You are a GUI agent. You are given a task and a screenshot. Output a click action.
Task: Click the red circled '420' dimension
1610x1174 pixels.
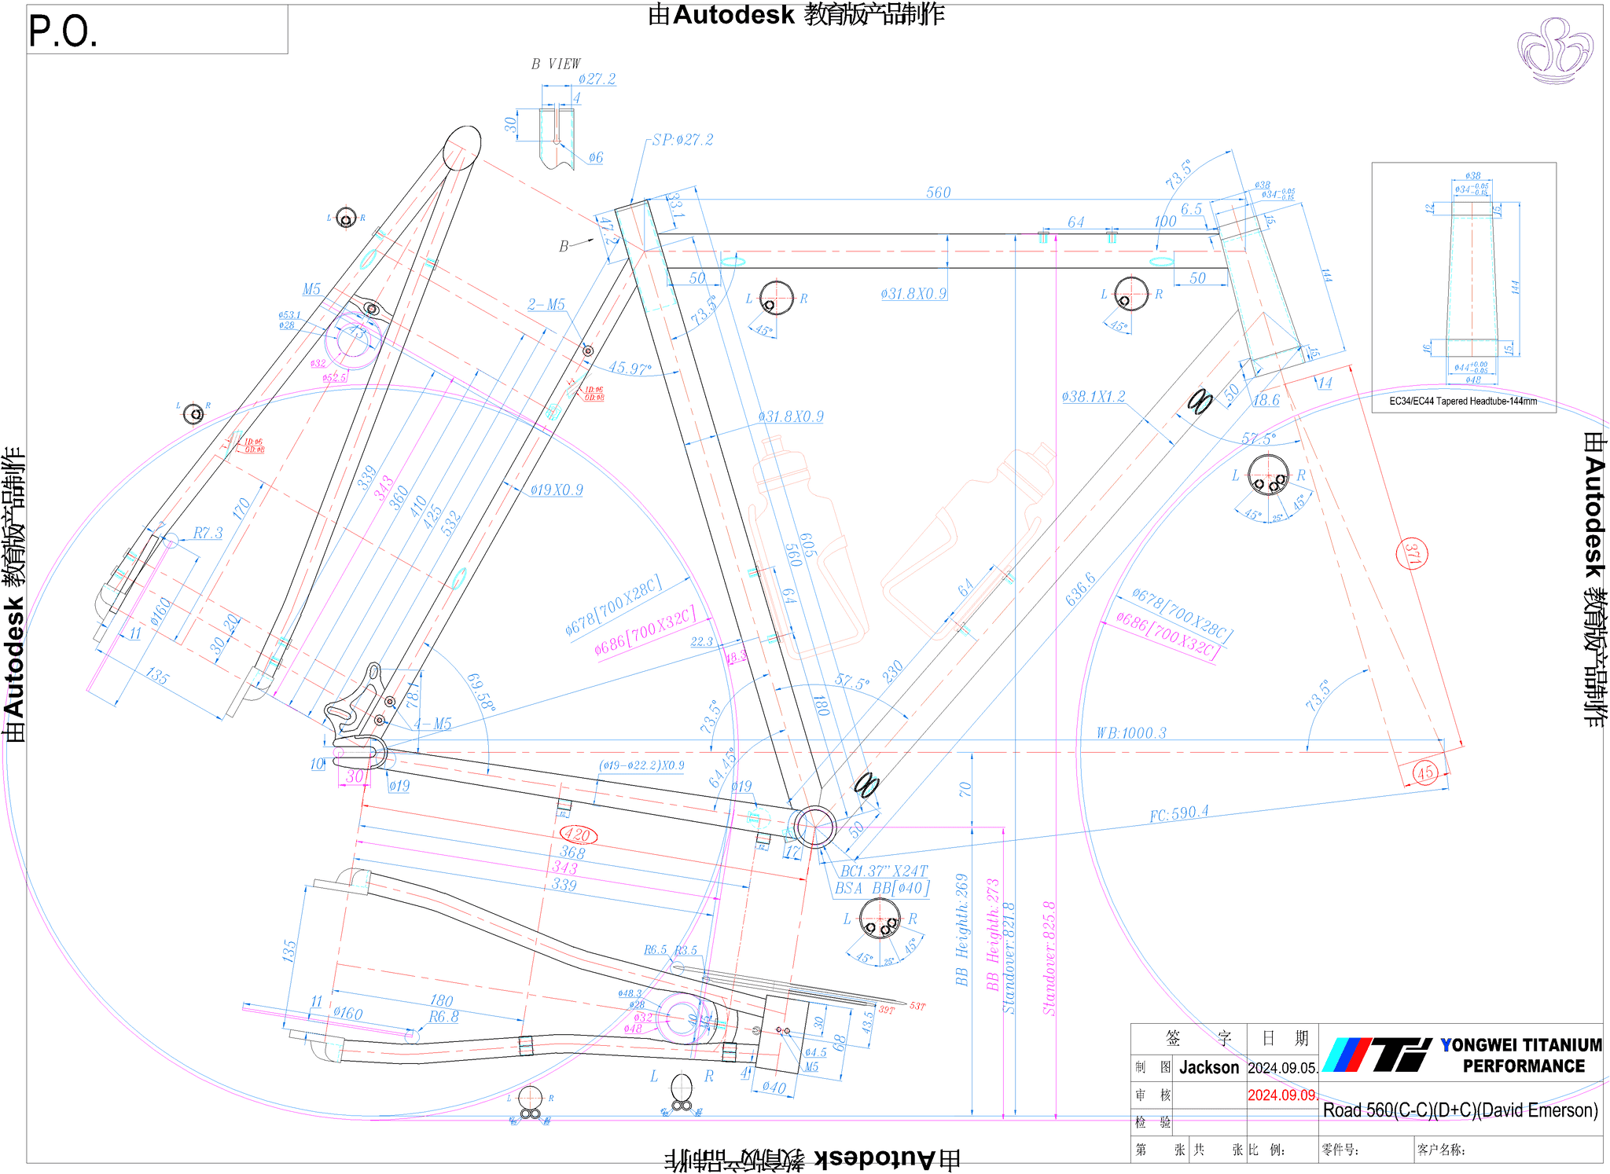577,835
